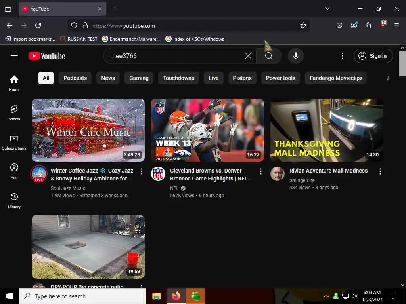
Task: Open RUSSIAN TEST bookmark
Action: [x=79, y=39]
